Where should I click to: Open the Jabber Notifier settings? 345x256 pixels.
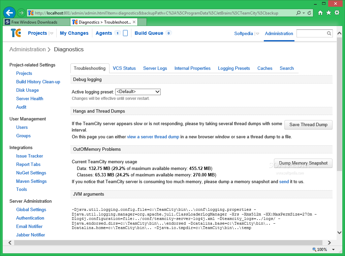coord(31,235)
